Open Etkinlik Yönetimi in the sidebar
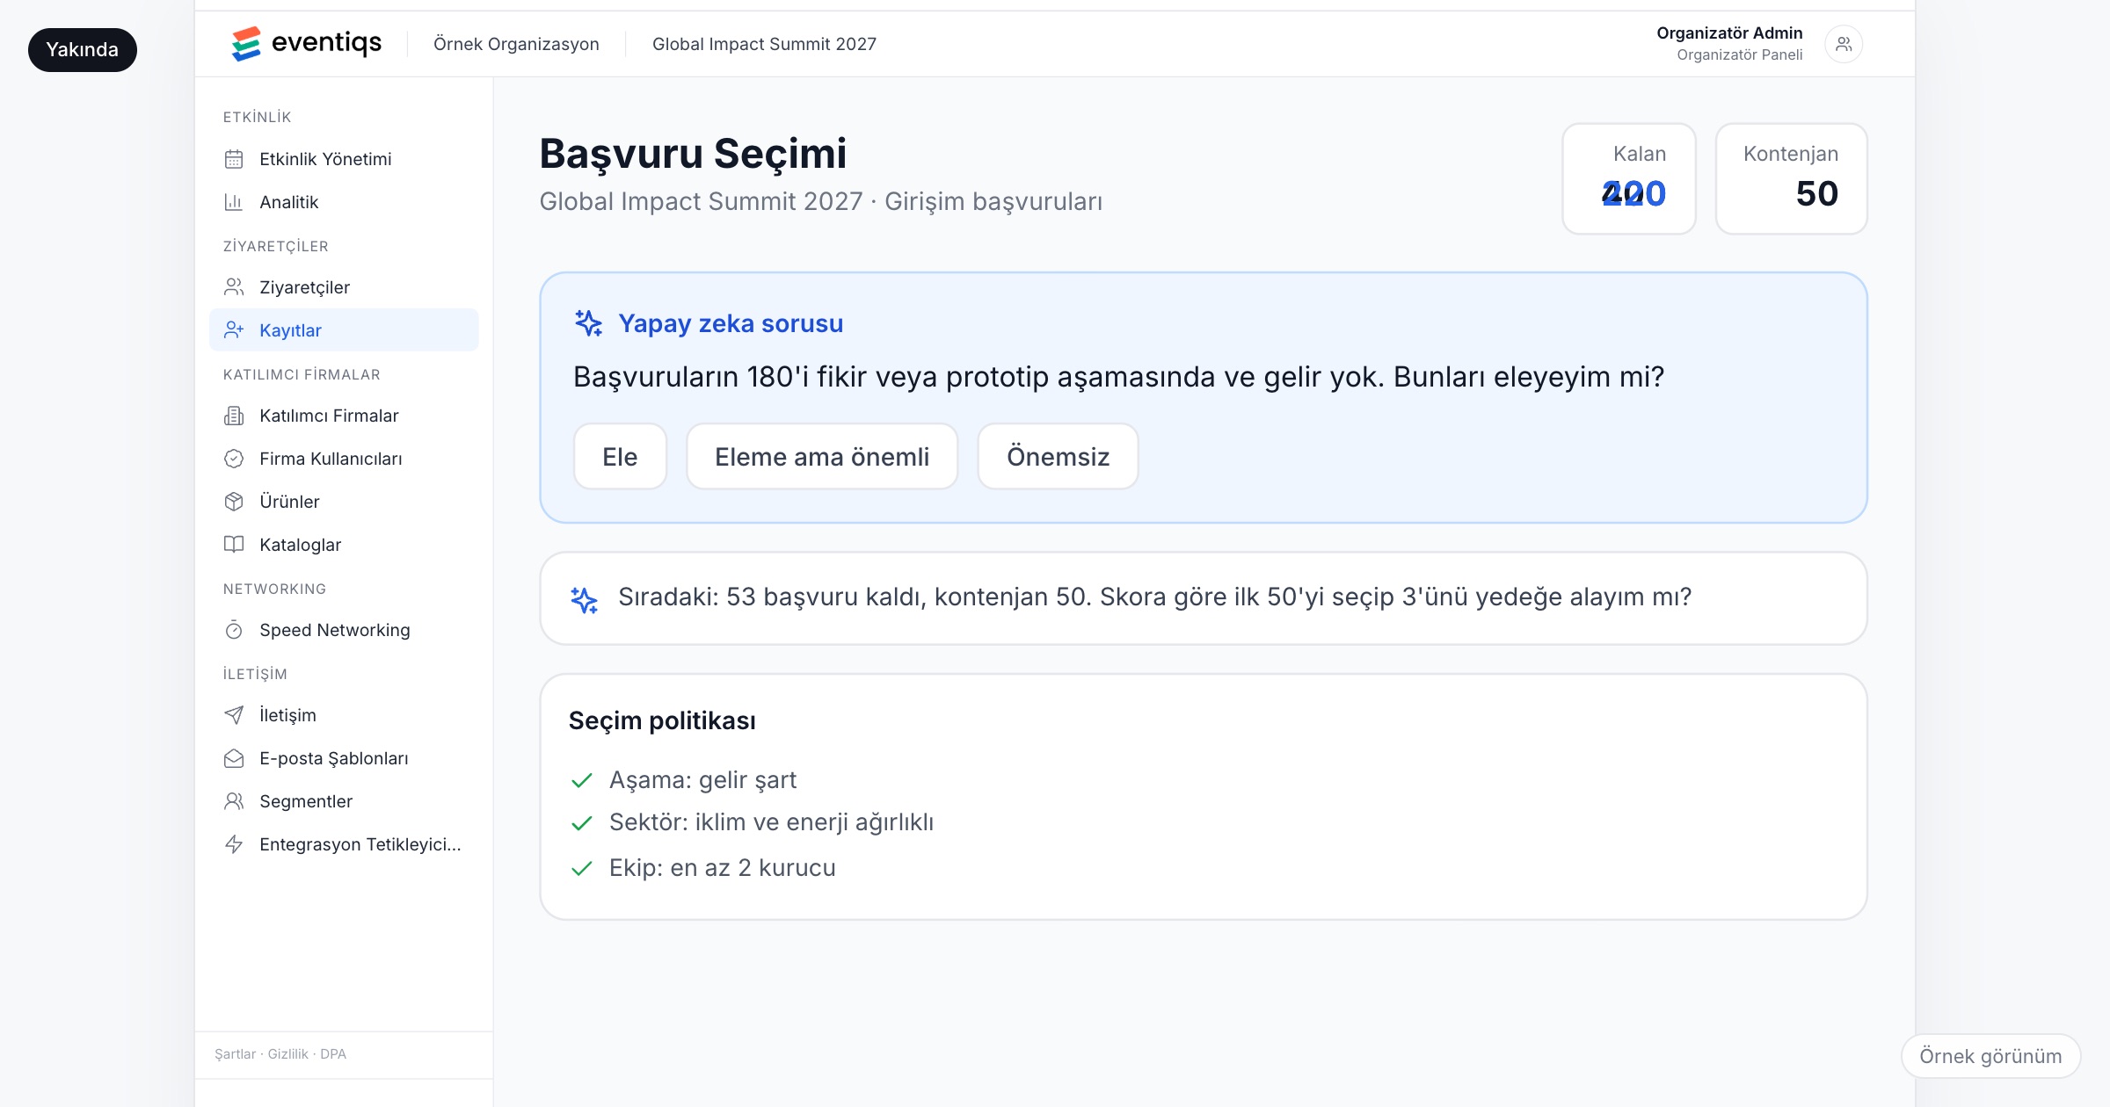The image size is (2110, 1107). (x=344, y=159)
